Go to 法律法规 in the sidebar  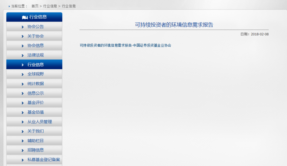34,55
